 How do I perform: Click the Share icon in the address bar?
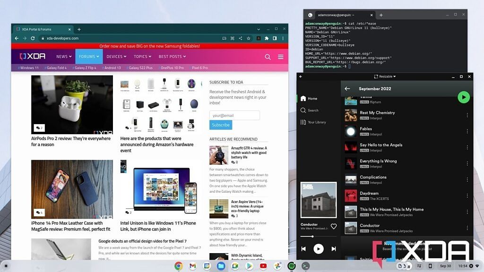click(x=241, y=38)
